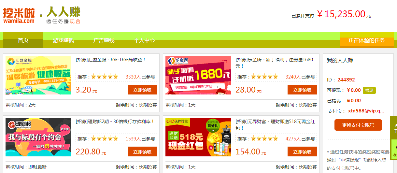The height and width of the screenshot is (173, 397).
Task: Select the 首页 navigation tab
Action: (23, 40)
